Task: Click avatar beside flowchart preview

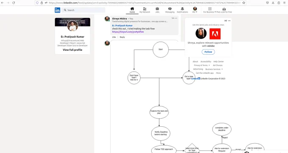Action: pyautogui.click(x=107, y=43)
